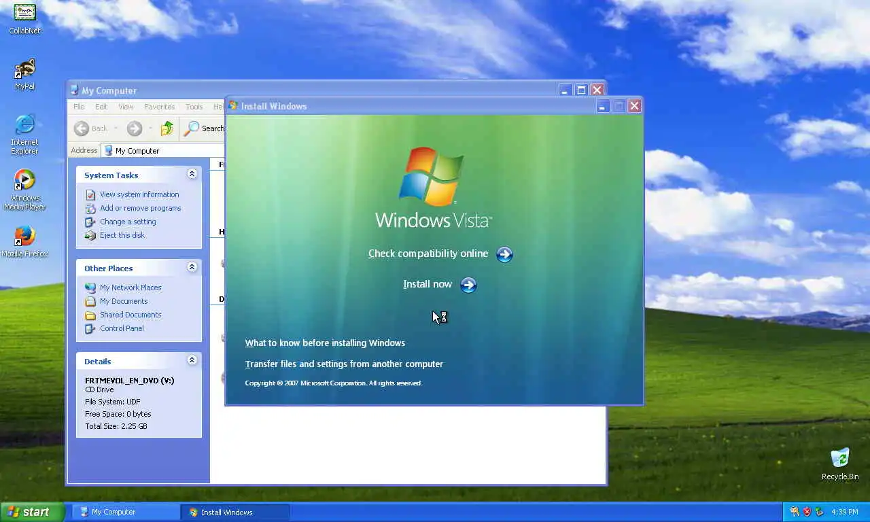
Task: Click What to know before installing Windows
Action: pos(325,343)
